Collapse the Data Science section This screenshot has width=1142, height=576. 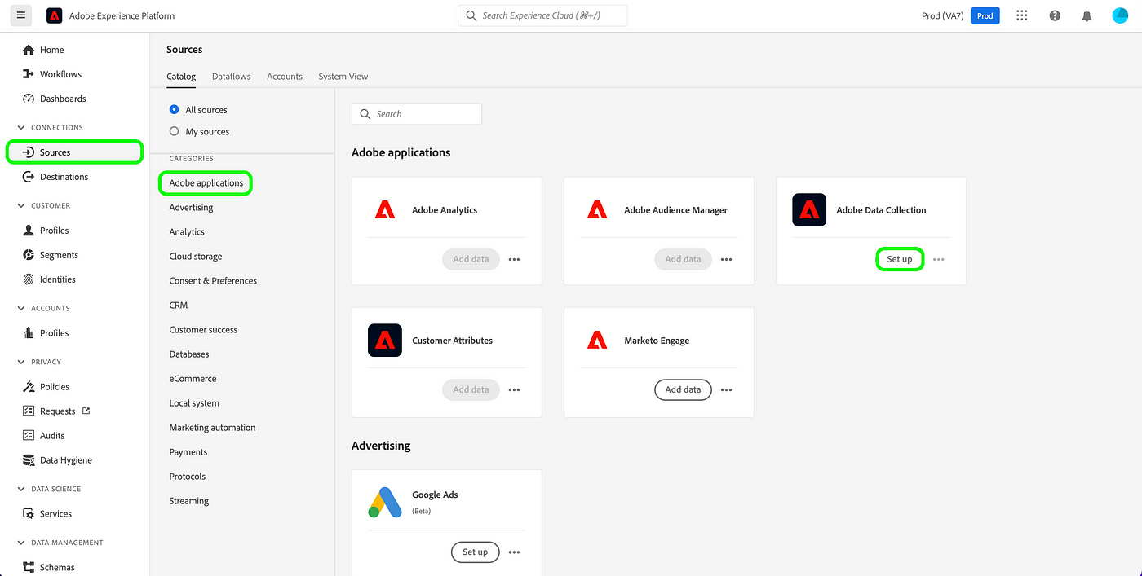21,490
